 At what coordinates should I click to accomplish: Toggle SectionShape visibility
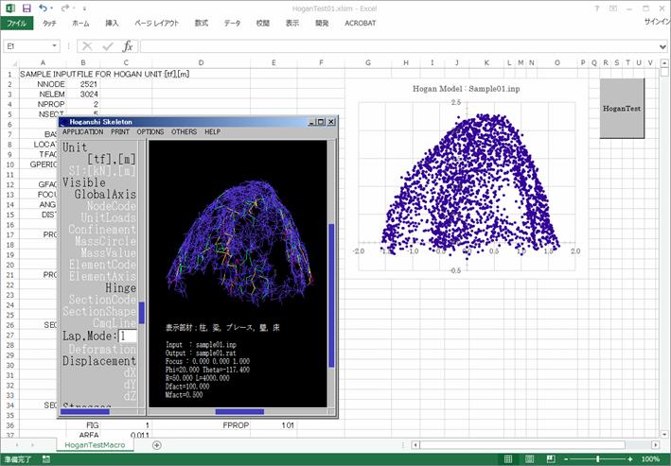(x=99, y=311)
